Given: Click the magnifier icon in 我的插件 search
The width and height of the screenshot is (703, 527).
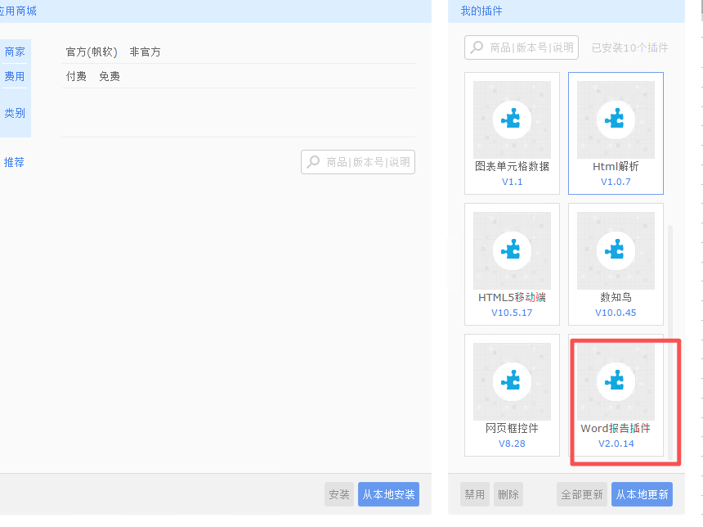Looking at the screenshot, I should click(477, 47).
